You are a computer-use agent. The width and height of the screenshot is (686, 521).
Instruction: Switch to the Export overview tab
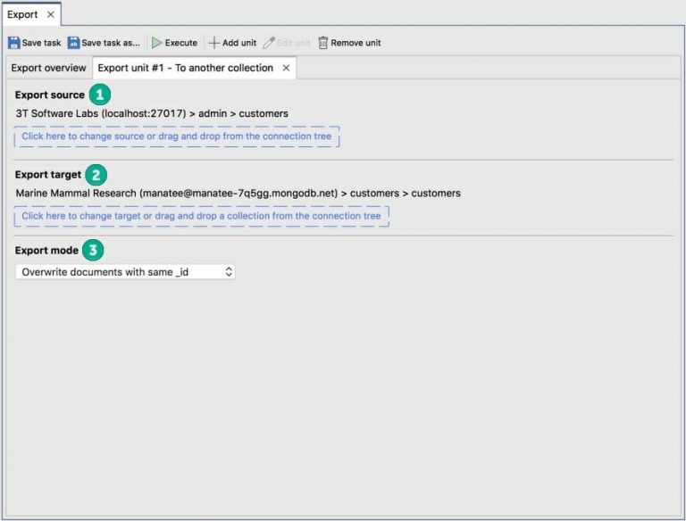point(48,69)
